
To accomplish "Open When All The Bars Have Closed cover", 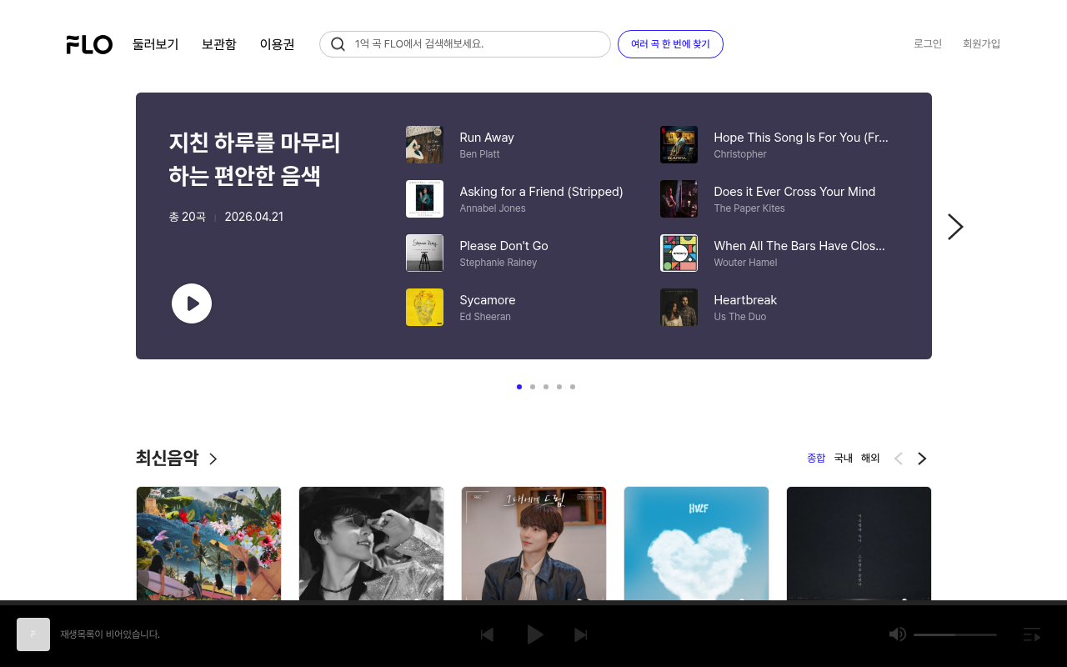I will coord(679,253).
